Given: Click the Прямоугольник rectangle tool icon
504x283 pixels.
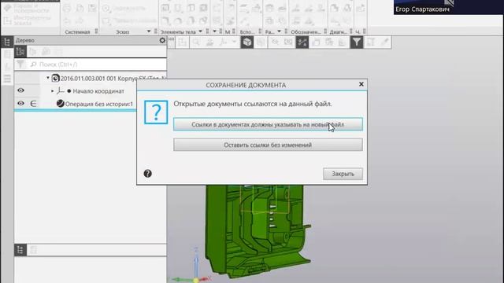Looking at the screenshot, I should [106, 21].
